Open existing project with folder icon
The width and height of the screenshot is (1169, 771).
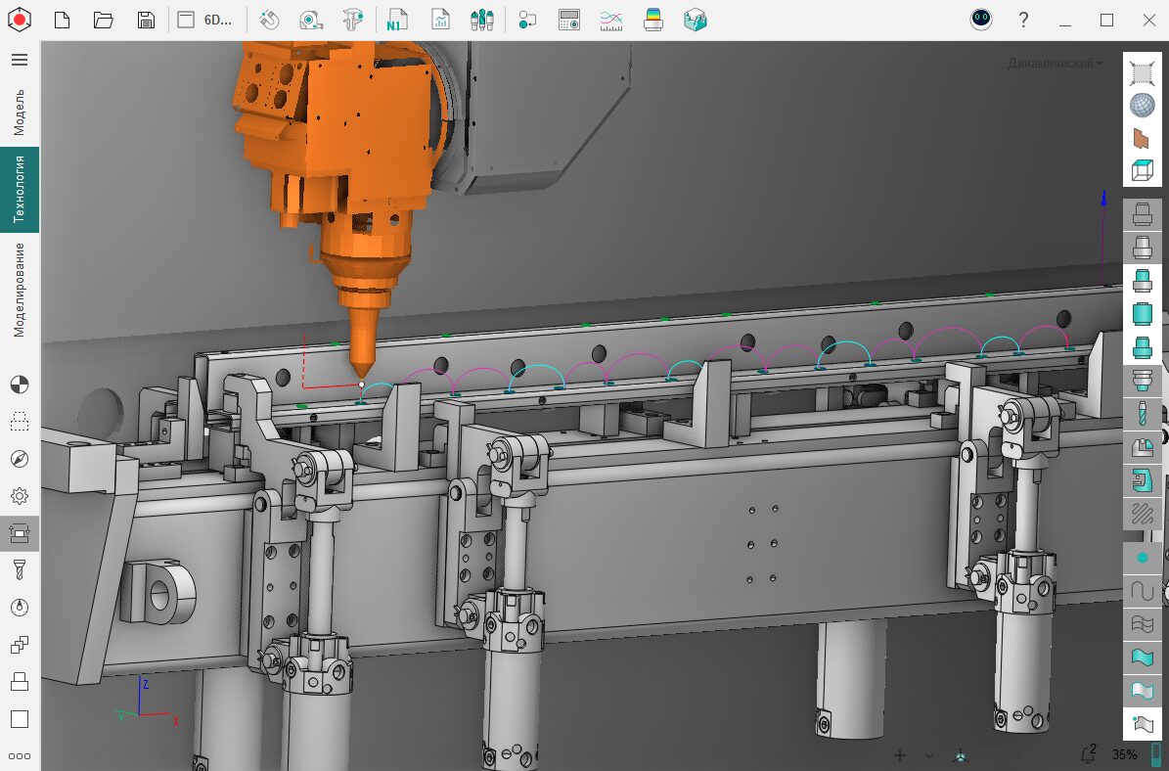(104, 20)
